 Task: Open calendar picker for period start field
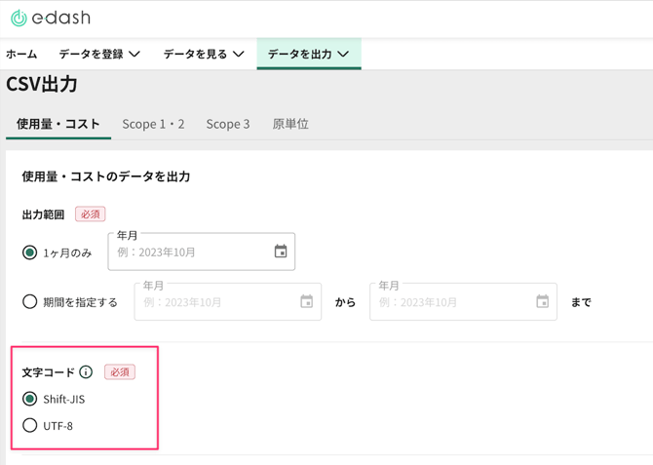(x=306, y=302)
